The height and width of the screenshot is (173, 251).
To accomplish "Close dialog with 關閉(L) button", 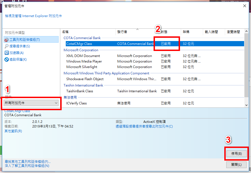I will point(236,165).
